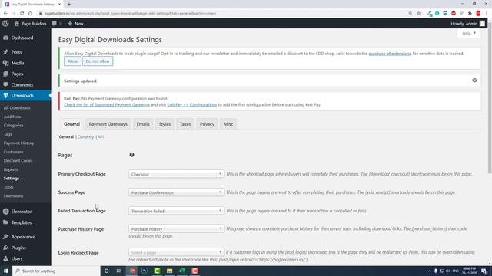Open the Downloads sidebar menu
Viewport: 492px width, 276px height.
[25, 95]
